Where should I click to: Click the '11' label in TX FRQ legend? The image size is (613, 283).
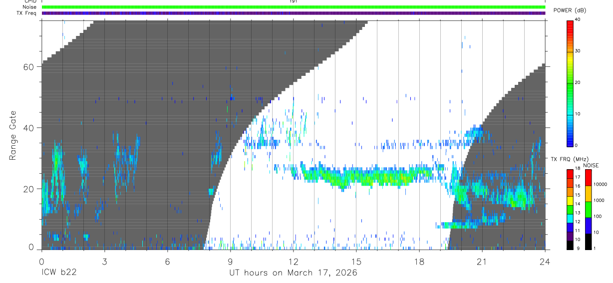(x=578, y=231)
